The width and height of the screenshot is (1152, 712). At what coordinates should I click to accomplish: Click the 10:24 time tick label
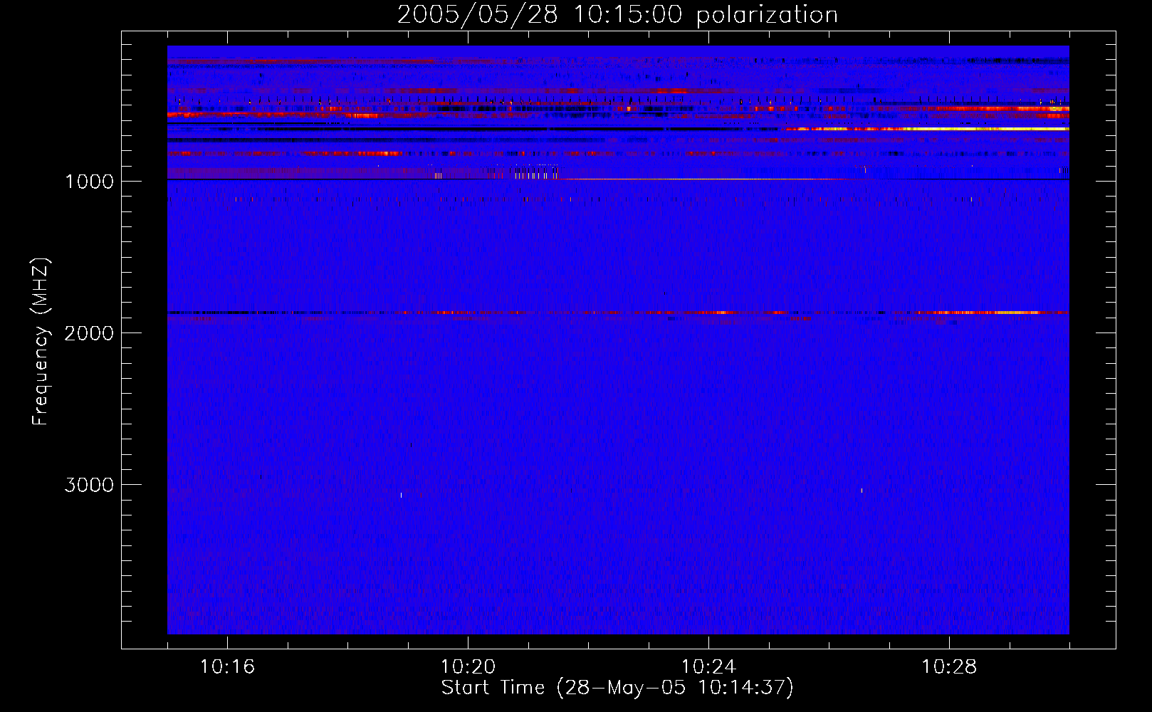point(708,667)
